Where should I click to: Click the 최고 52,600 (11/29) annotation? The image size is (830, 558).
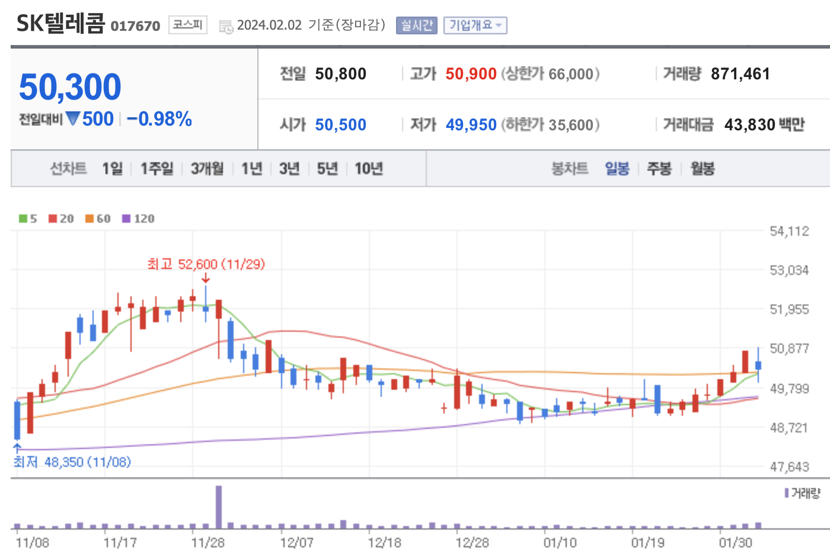206,264
